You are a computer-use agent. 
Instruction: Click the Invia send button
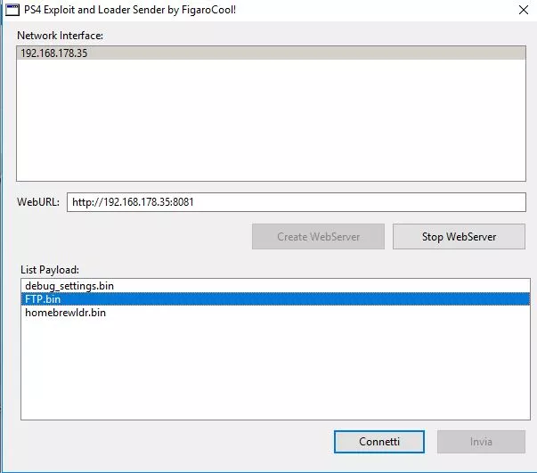(480, 442)
